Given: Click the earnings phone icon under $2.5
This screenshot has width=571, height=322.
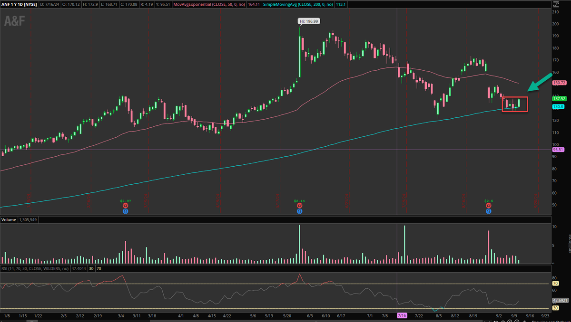Looking at the screenshot, I should click(488, 206).
